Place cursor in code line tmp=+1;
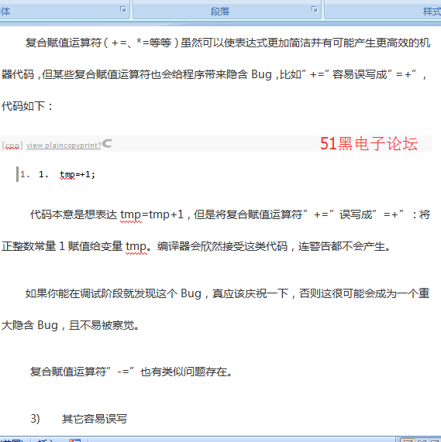 (78, 174)
